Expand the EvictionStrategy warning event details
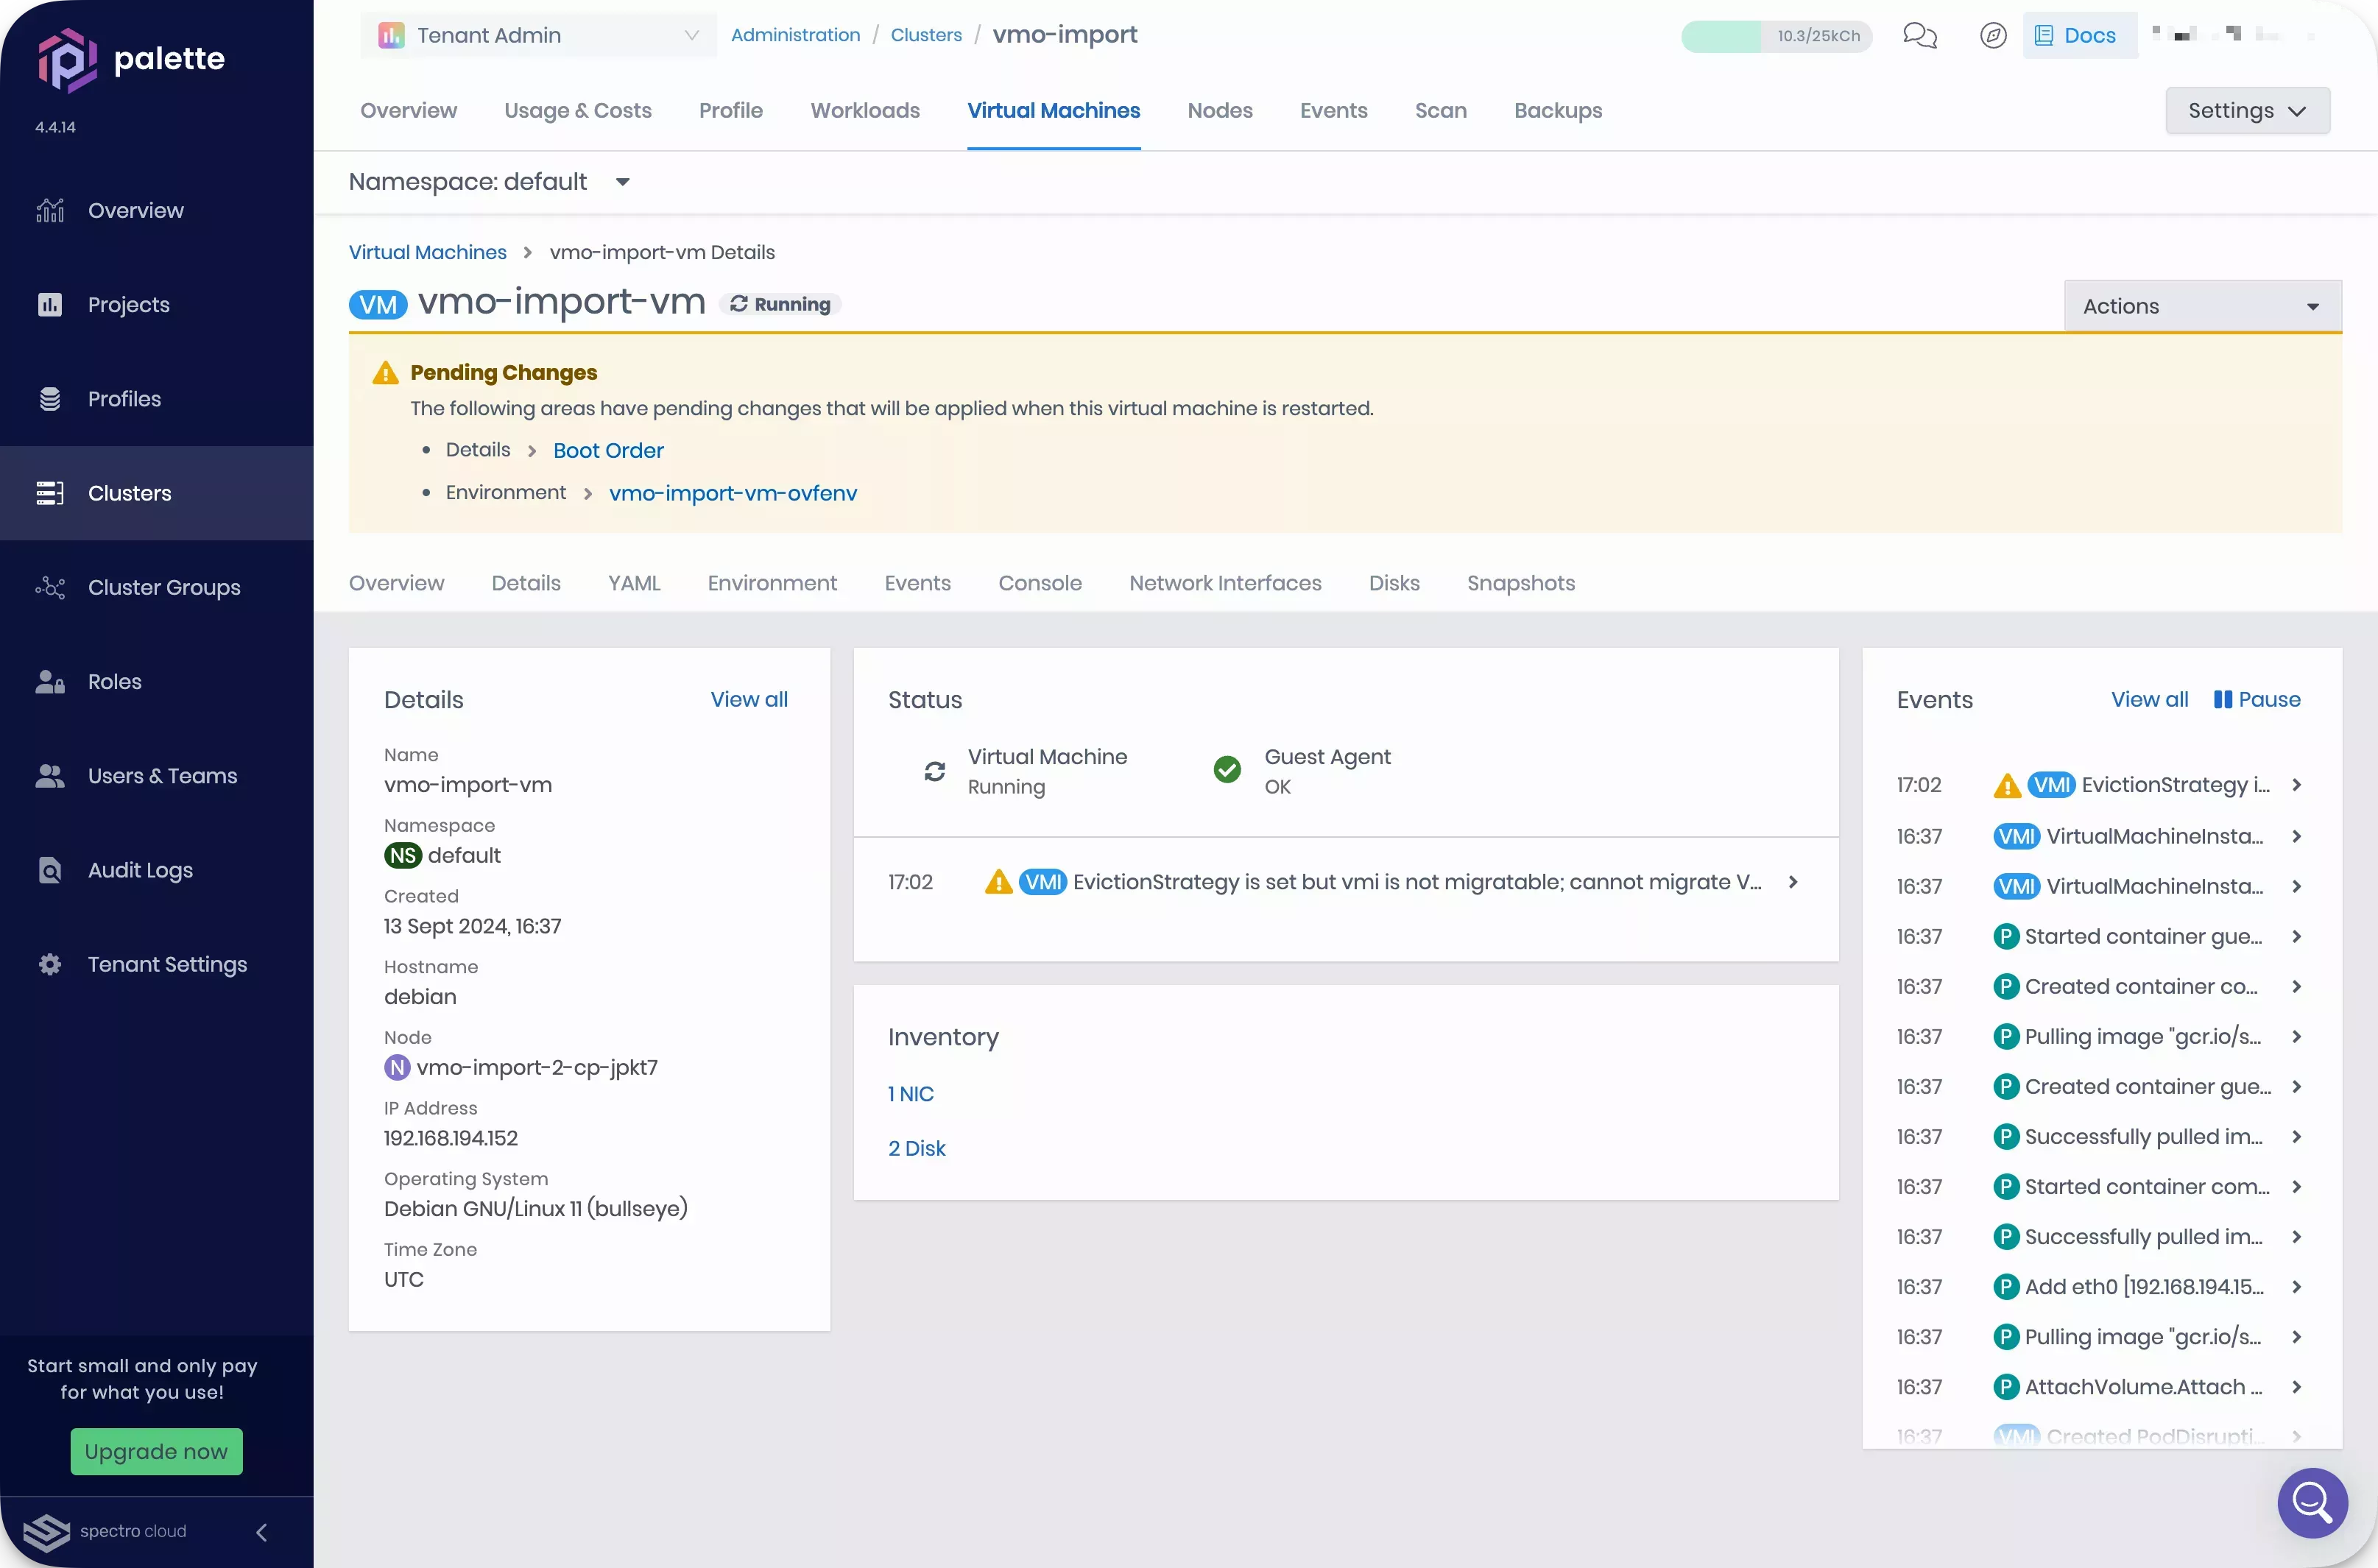Screen dimensions: 2378x1568 (x=1792, y=881)
